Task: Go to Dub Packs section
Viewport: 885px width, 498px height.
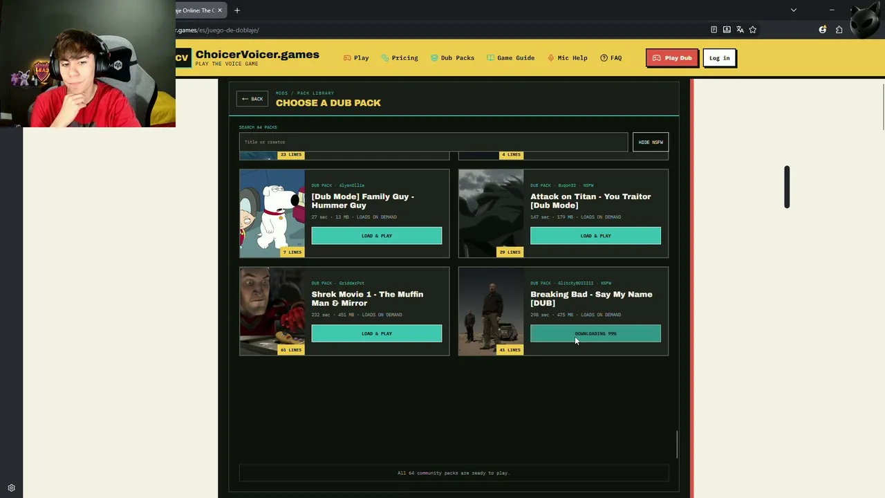Action: 452,58
